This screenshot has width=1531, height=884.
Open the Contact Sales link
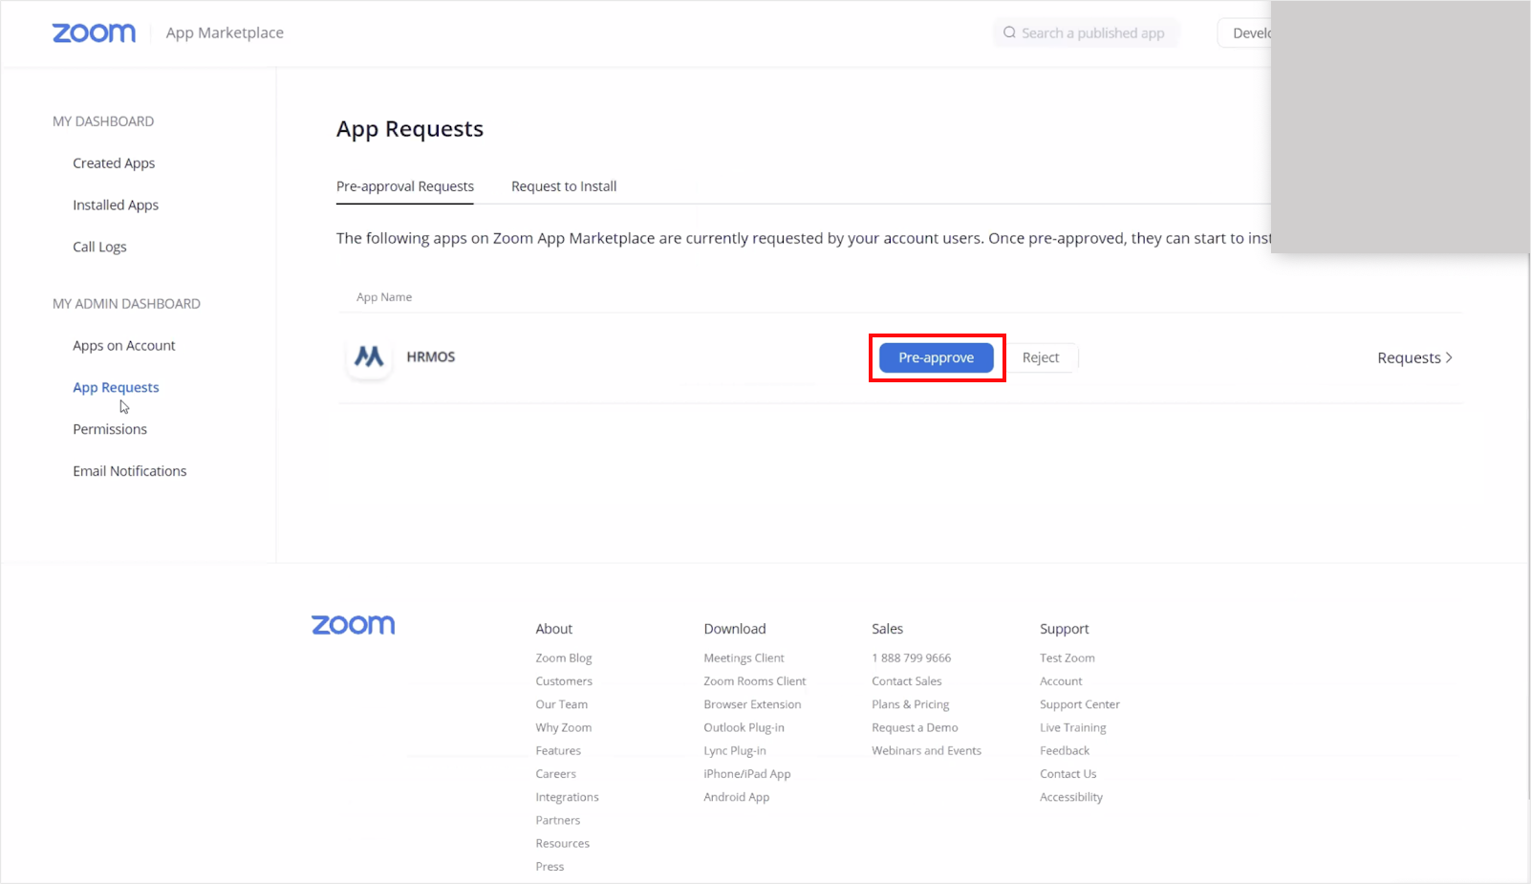pos(906,681)
